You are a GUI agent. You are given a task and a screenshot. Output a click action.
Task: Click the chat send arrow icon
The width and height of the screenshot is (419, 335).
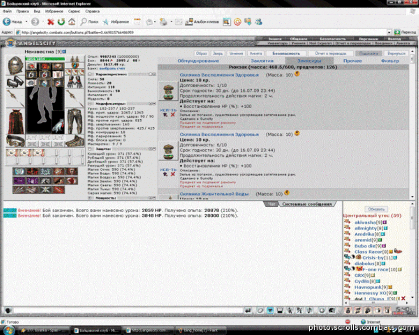pos(248,310)
